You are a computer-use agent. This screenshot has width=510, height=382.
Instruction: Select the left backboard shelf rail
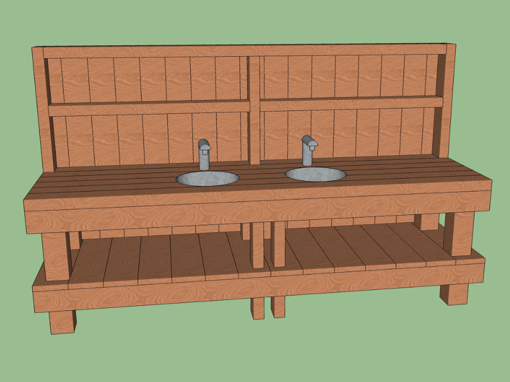point(149,108)
